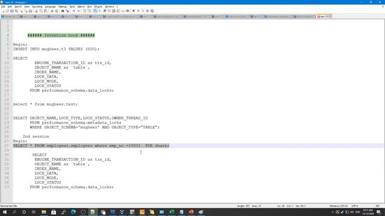
Task: Open Replace from the toolbar
Action: tap(67, 11)
